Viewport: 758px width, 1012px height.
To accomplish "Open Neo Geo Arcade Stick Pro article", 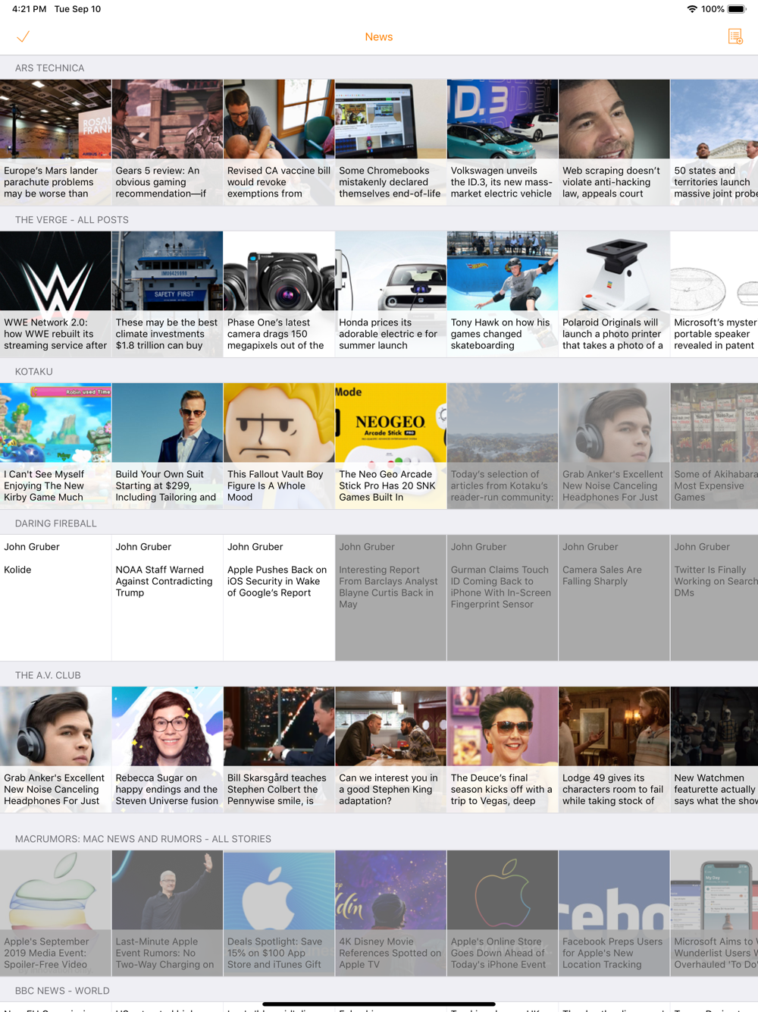I will 391,446.
